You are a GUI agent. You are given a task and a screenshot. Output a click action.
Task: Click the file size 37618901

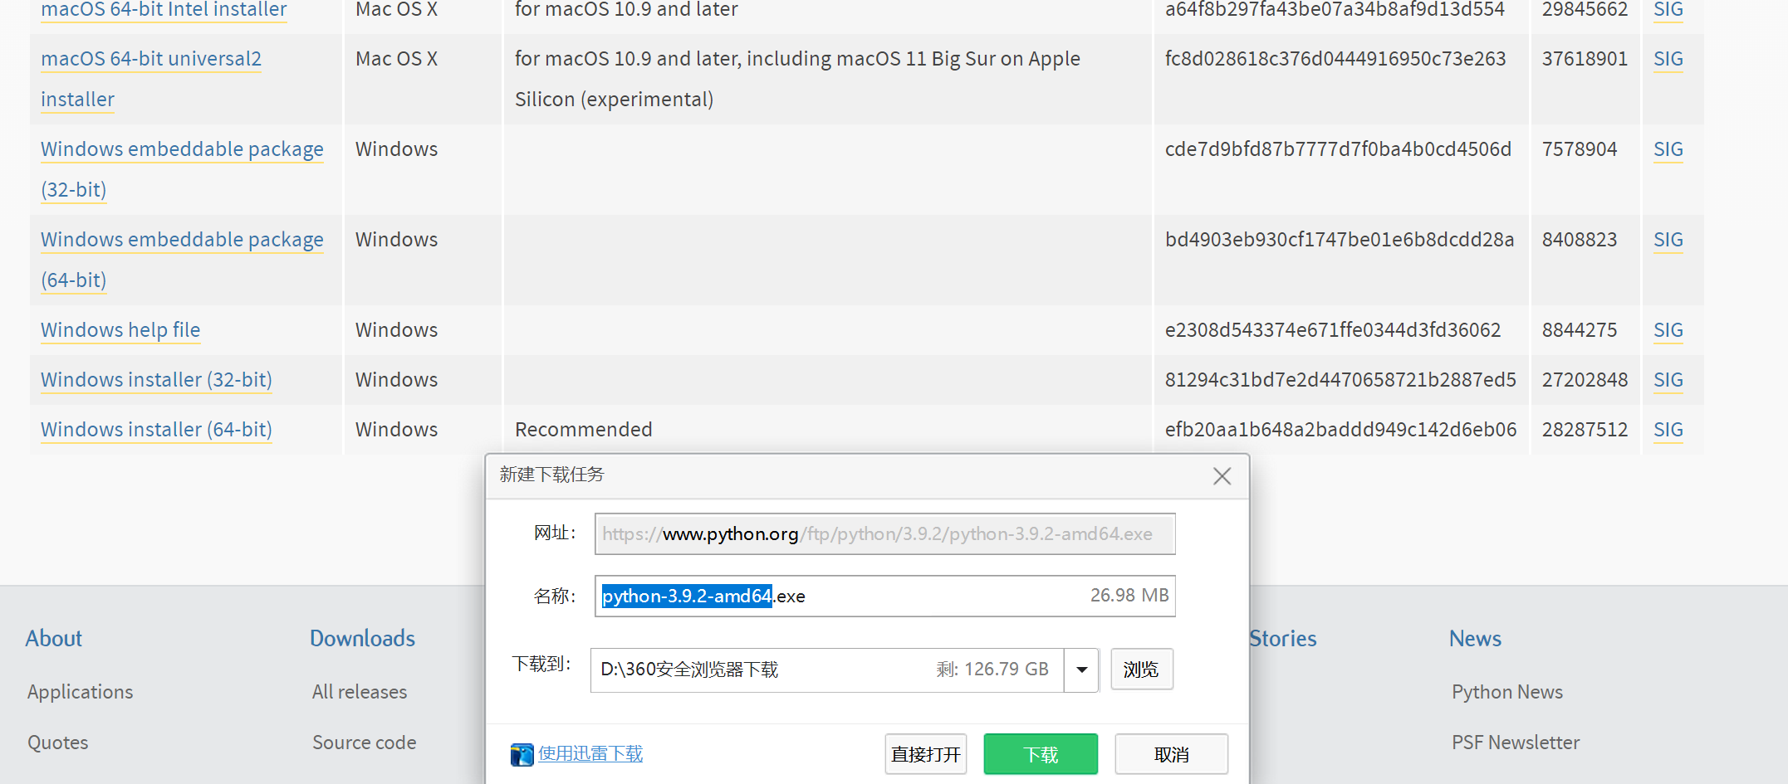pos(1585,59)
